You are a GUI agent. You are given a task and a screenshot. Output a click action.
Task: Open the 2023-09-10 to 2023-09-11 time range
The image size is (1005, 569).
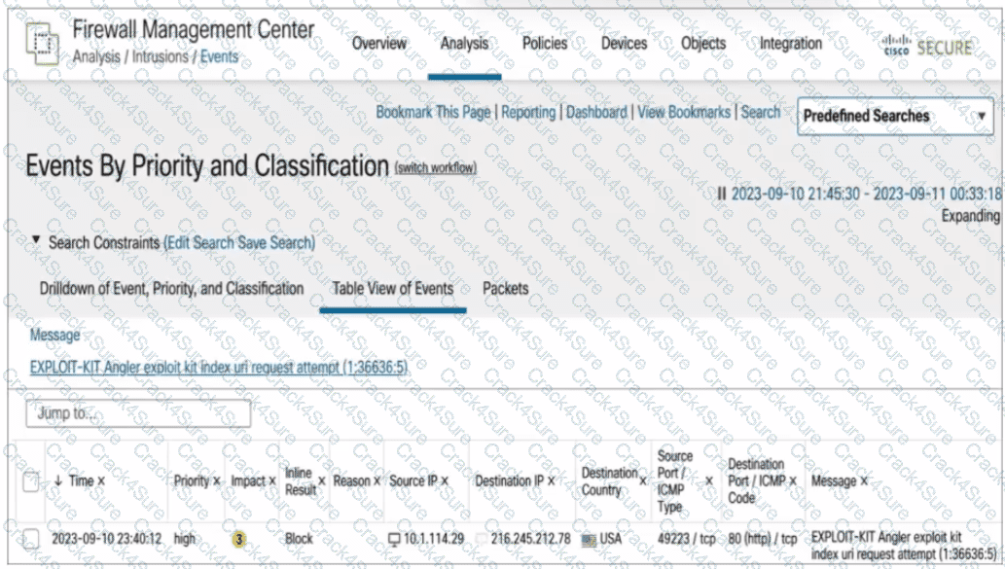(867, 194)
